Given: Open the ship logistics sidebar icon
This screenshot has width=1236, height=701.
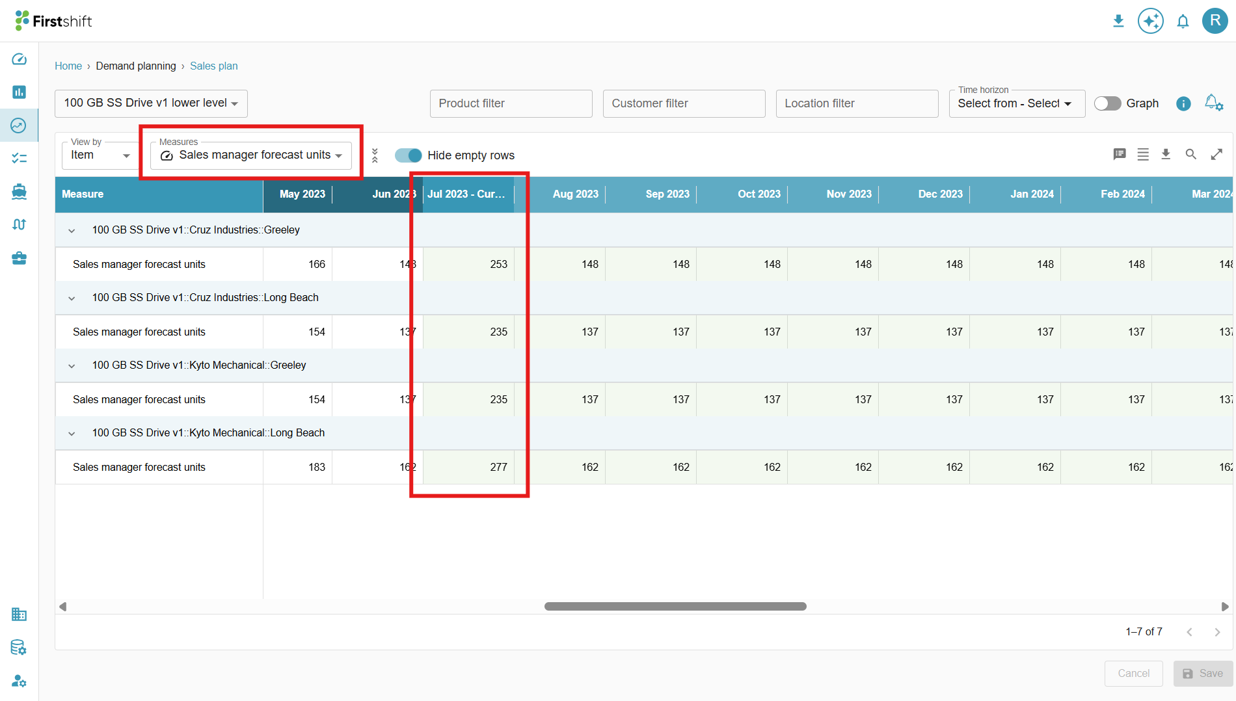Looking at the screenshot, I should [x=19, y=191].
